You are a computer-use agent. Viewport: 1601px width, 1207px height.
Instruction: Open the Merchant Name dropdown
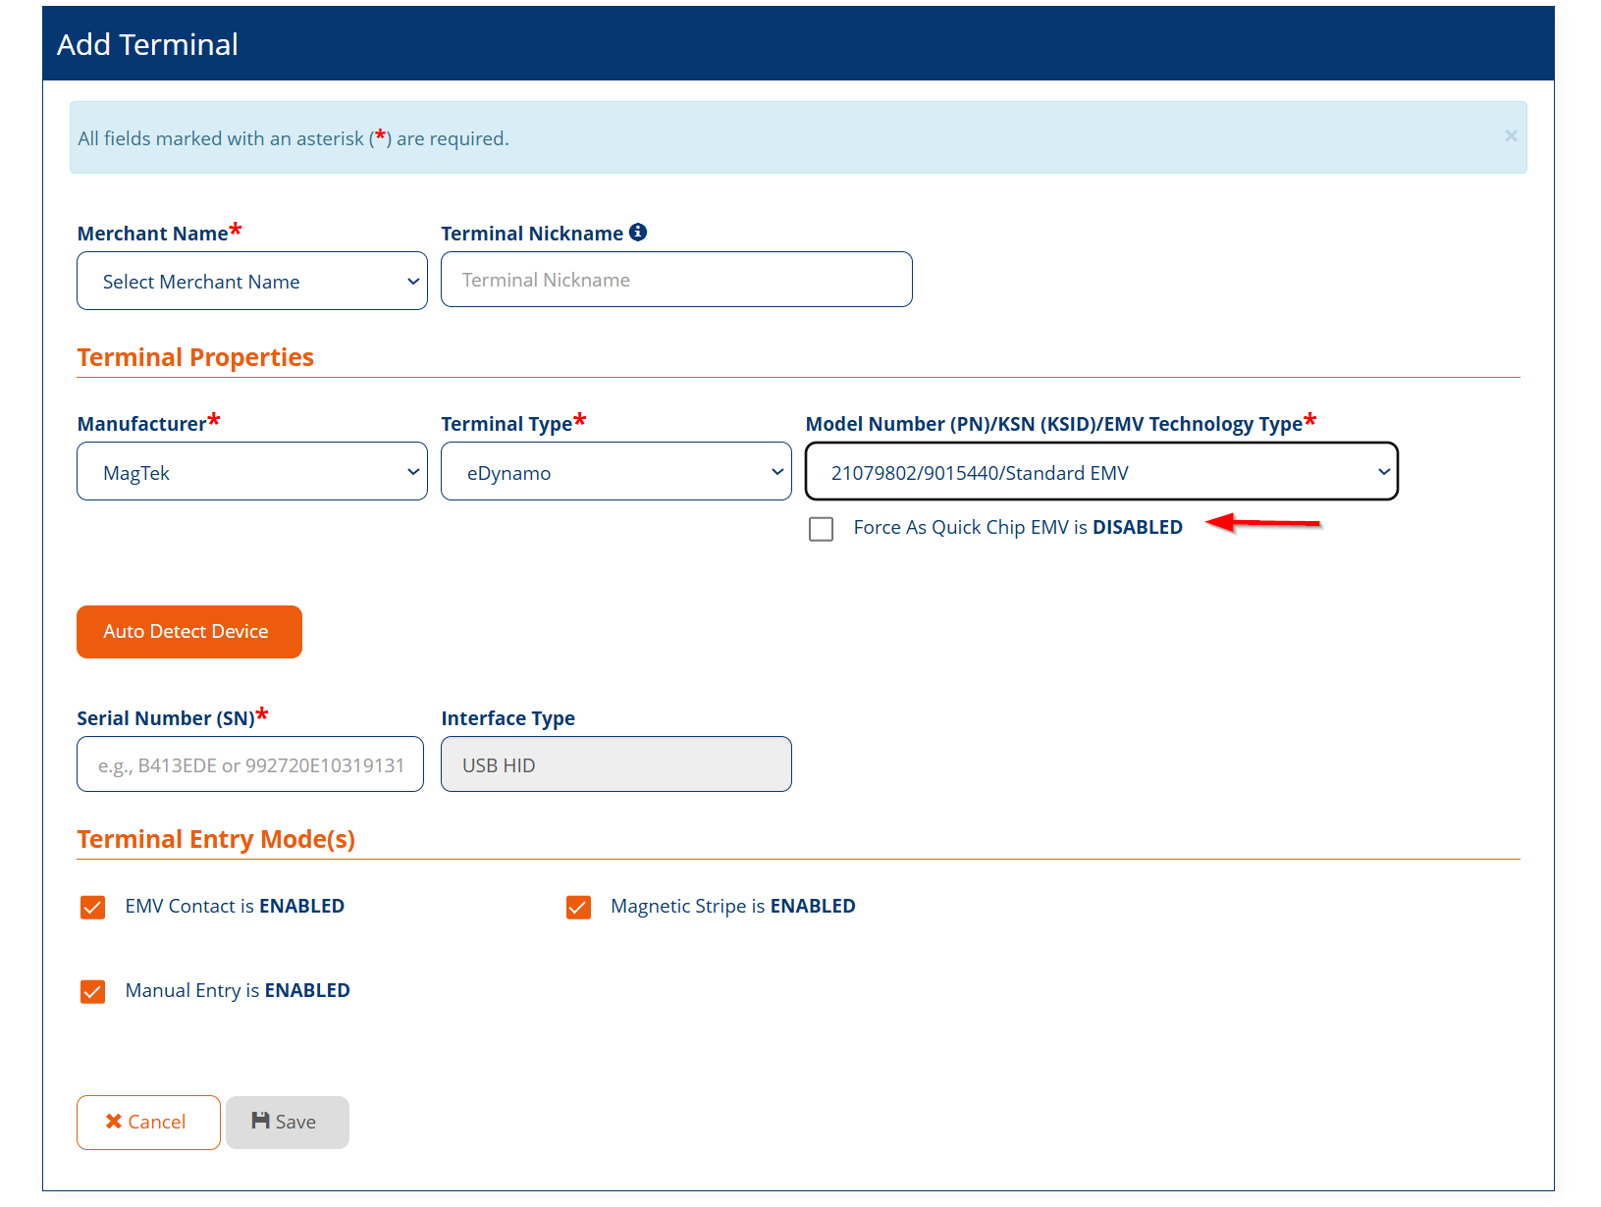tap(252, 282)
